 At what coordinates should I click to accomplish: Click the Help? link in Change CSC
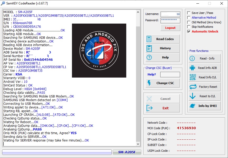tap(152, 74)
